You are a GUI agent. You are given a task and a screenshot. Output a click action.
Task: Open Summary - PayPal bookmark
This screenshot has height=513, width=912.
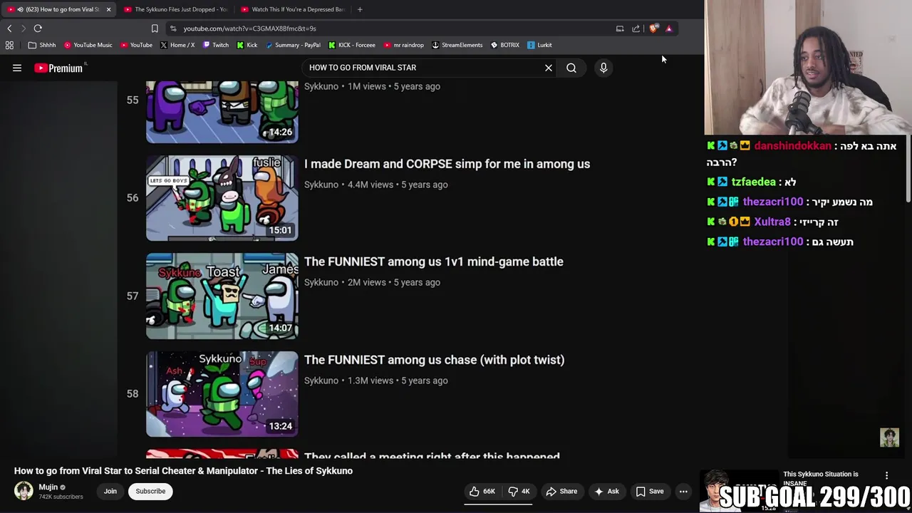tap(293, 45)
